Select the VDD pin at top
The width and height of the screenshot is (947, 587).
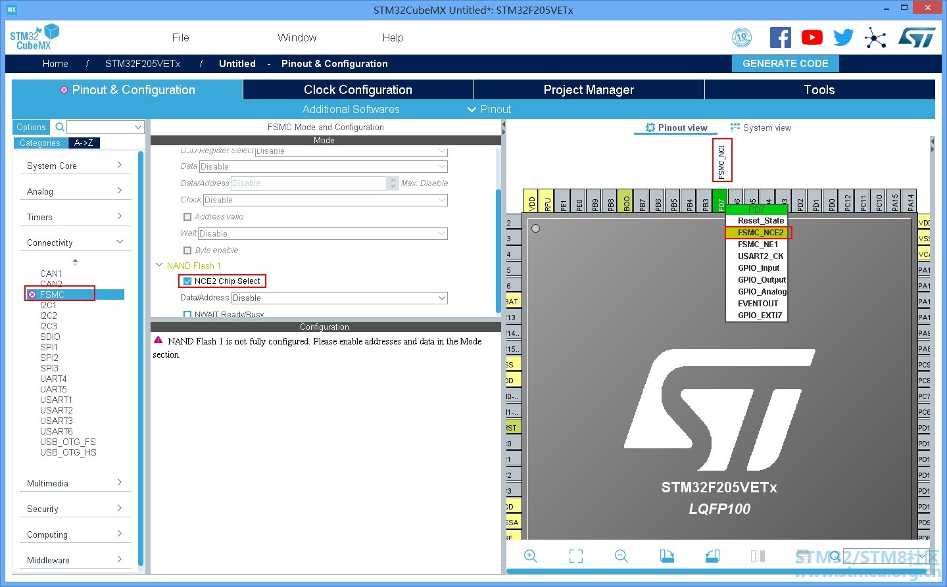pos(531,200)
